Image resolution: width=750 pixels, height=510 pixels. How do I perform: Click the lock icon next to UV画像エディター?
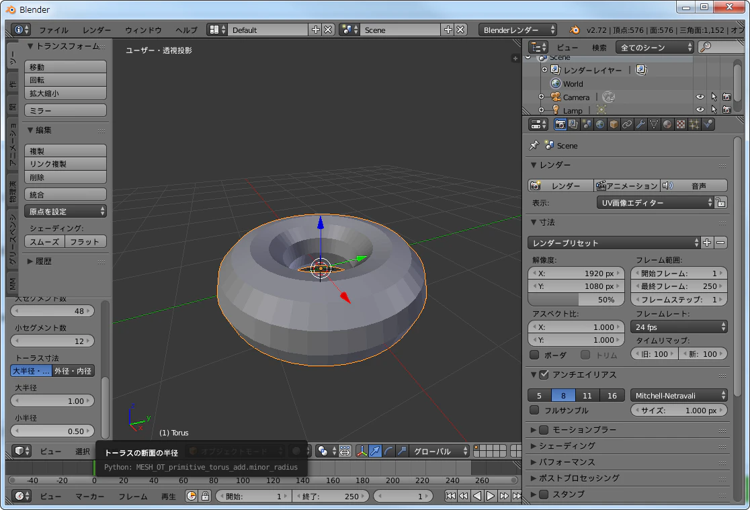(721, 203)
